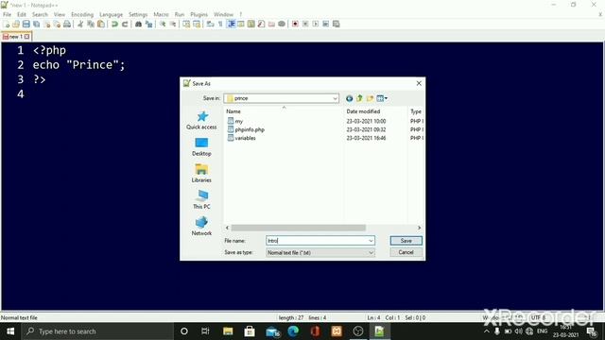The image size is (605, 340).
Task: Click the Replace toolbar icon
Action: click(x=148, y=24)
